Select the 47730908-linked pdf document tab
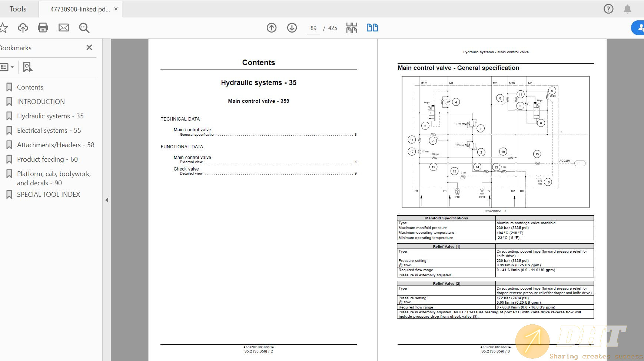This screenshot has height=361, width=644. pos(80,9)
